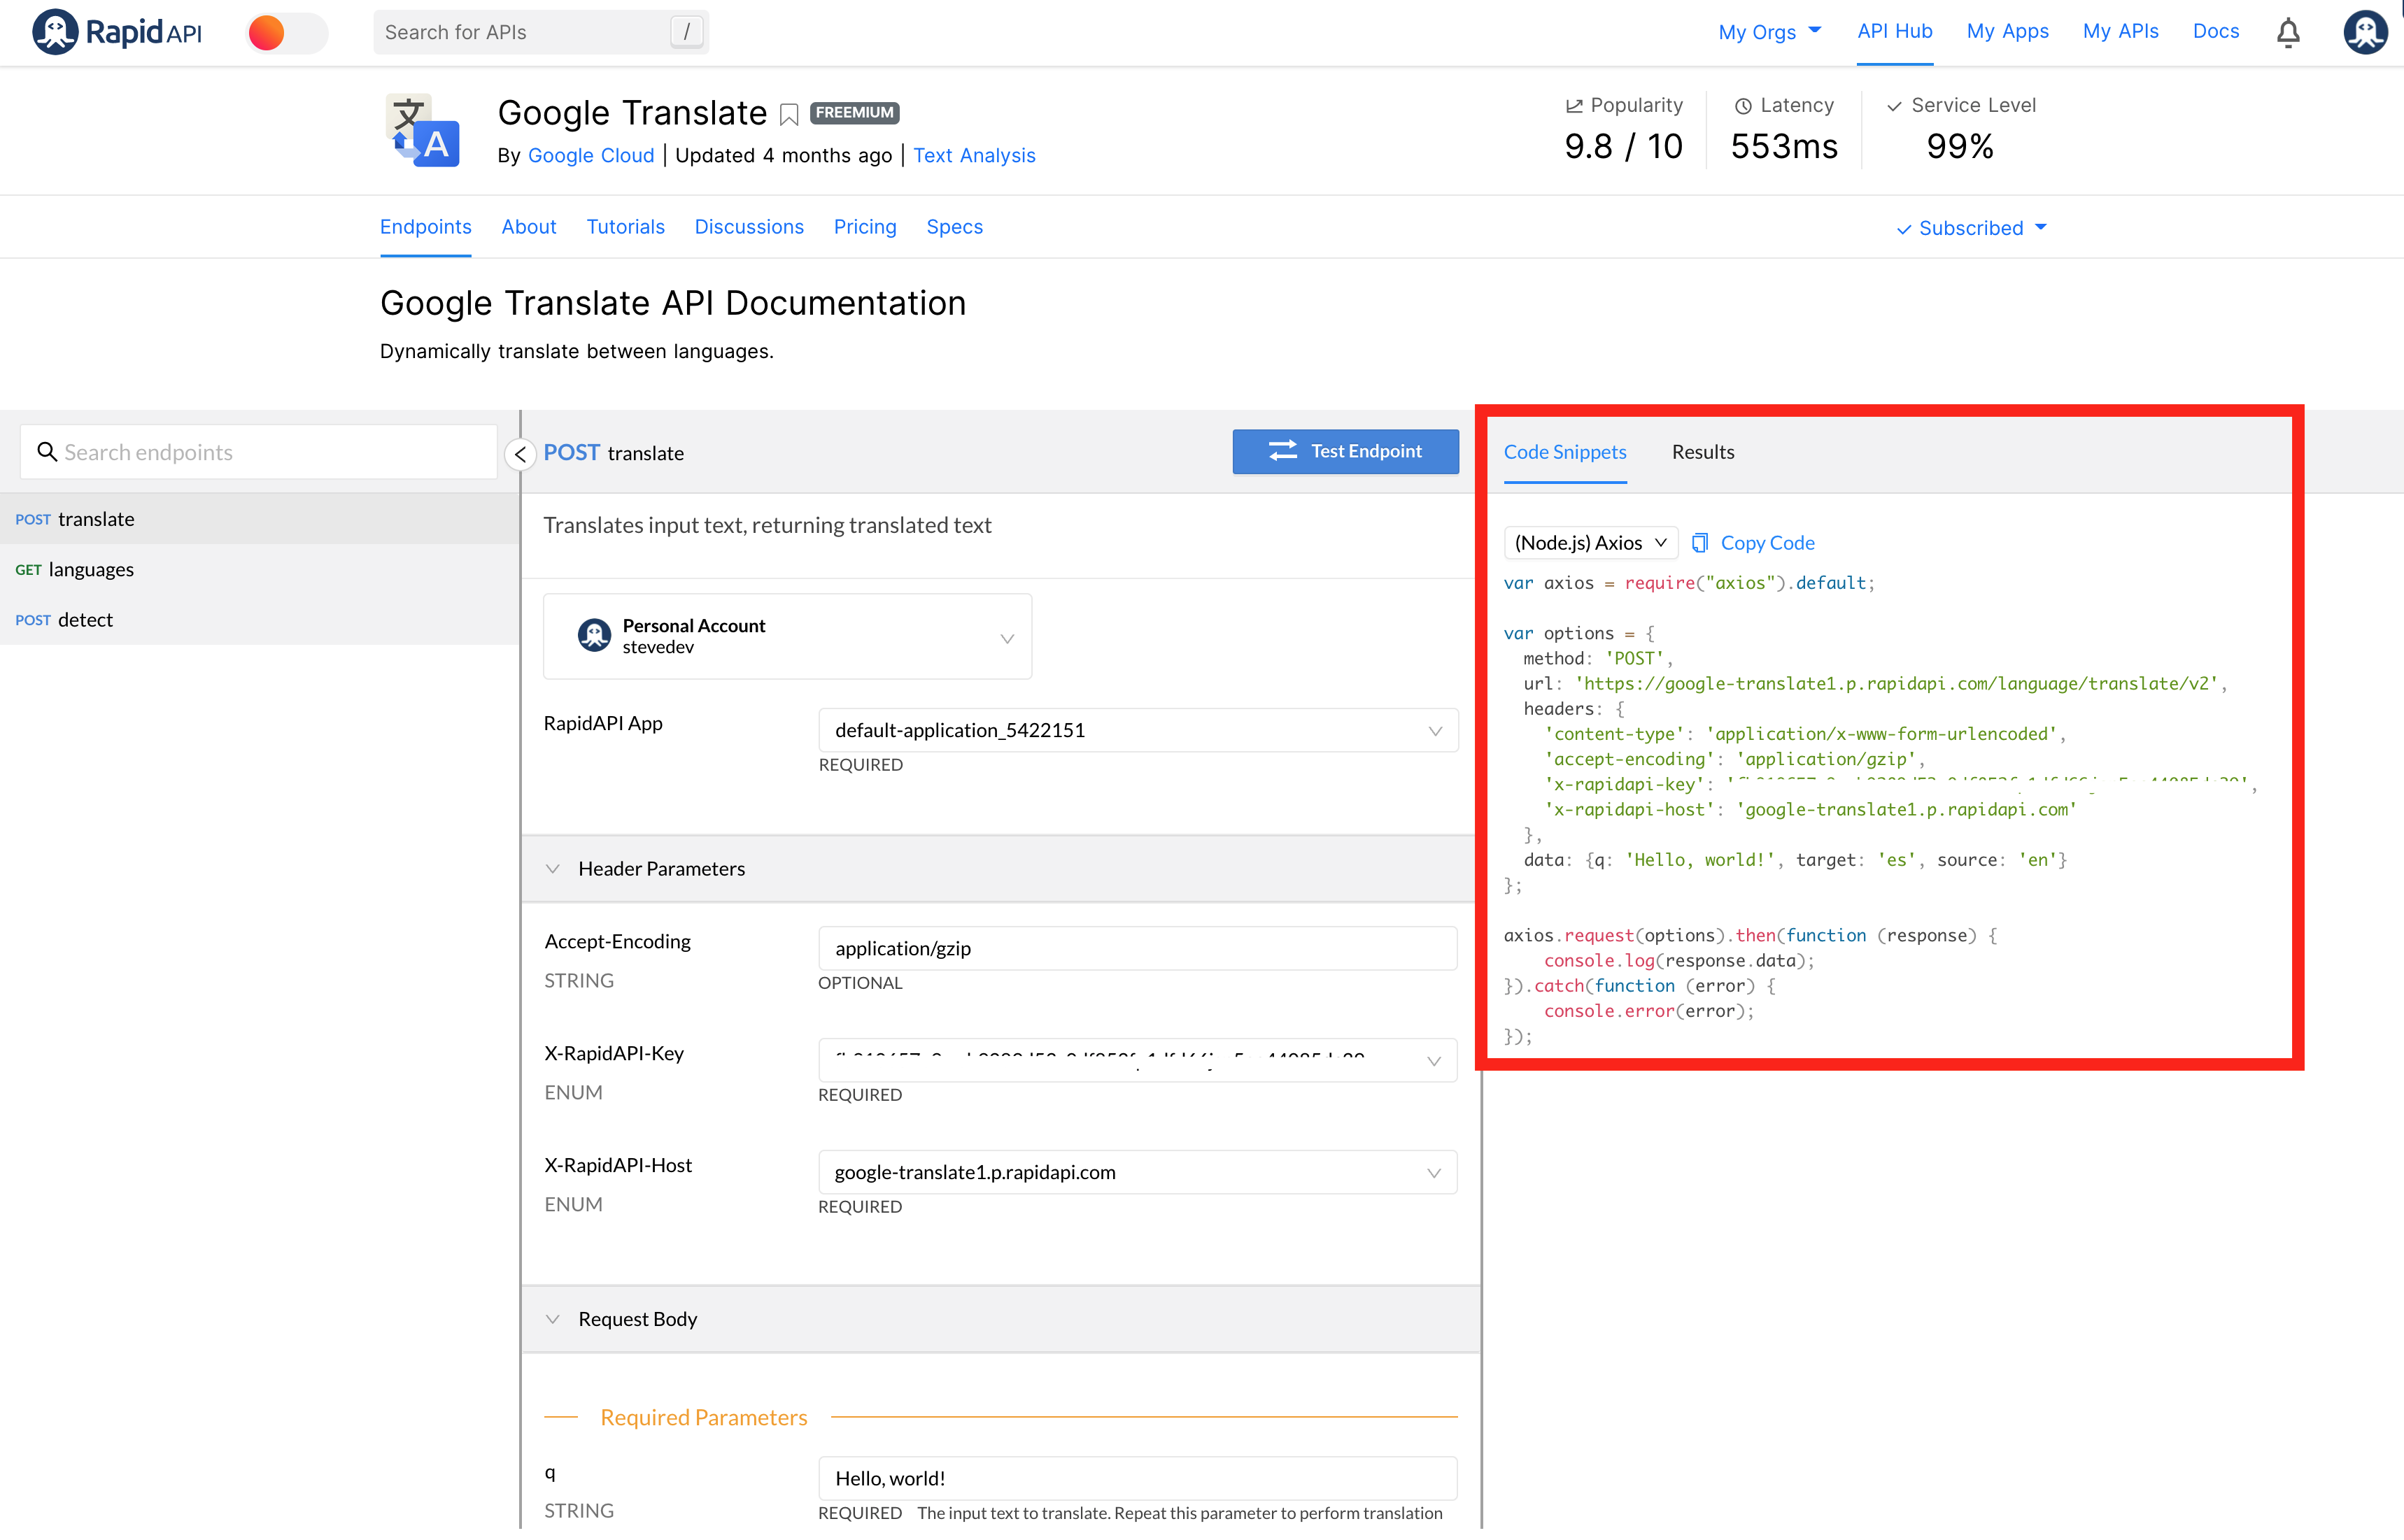Click the collapse panel arrow button

pos(518,452)
